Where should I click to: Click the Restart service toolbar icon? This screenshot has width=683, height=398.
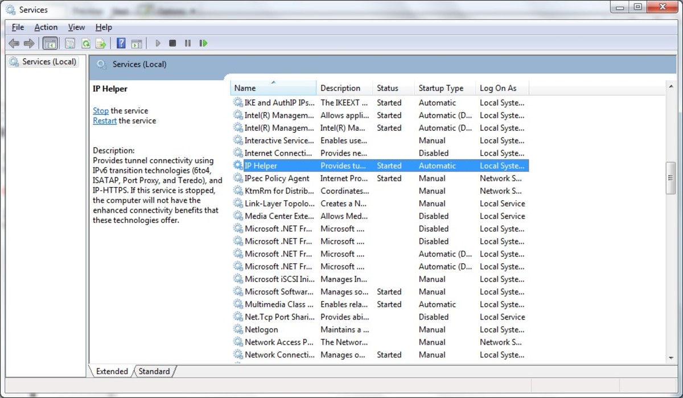(x=203, y=43)
